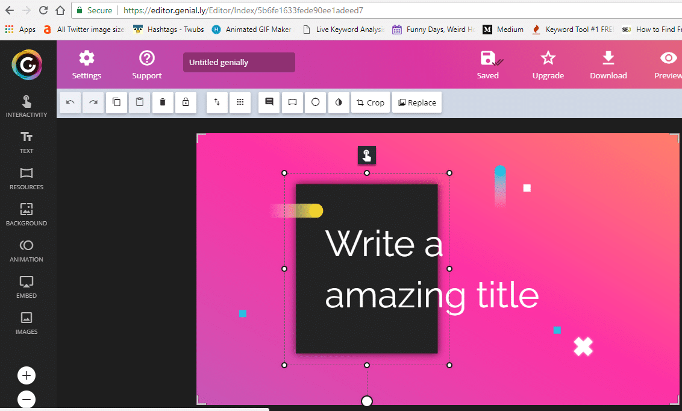Image resolution: width=682 pixels, height=411 pixels.
Task: Click the undo arrow in toolbar
Action: (x=70, y=102)
